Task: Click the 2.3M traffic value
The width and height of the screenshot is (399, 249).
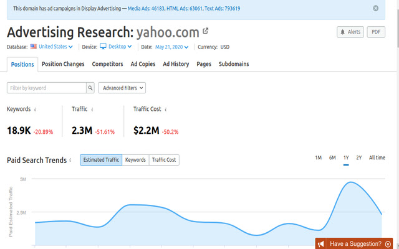Action: pos(82,131)
